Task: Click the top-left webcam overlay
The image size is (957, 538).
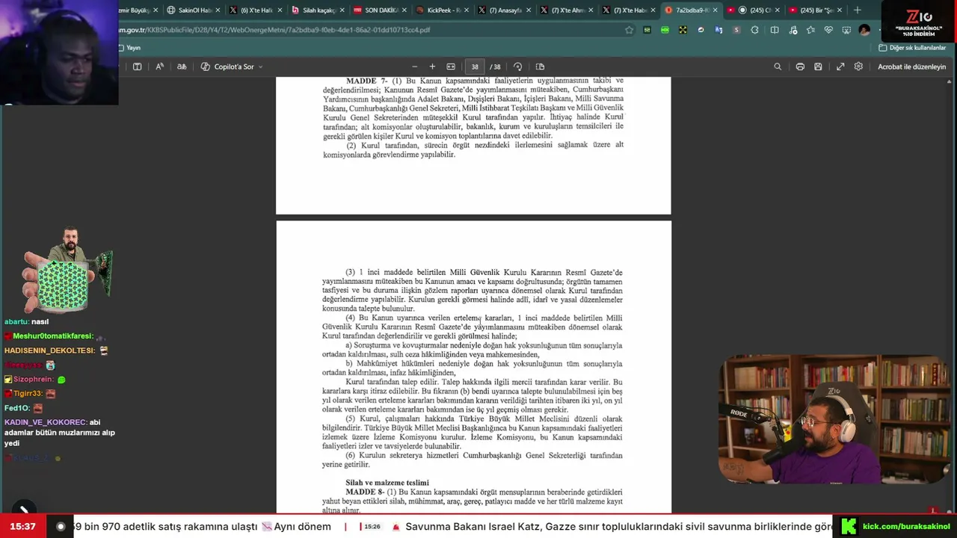Action: (x=59, y=52)
